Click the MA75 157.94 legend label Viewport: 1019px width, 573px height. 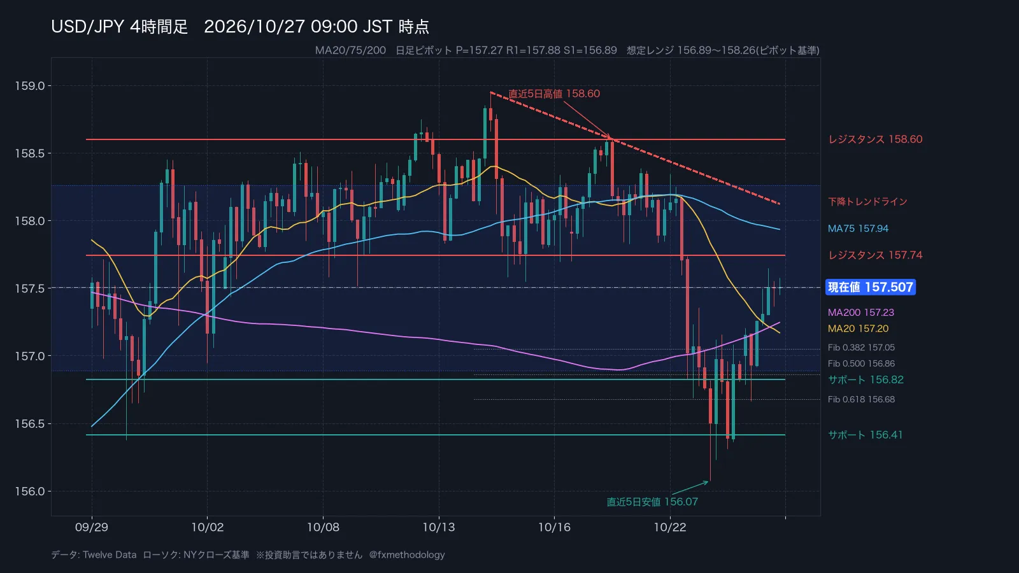point(858,229)
